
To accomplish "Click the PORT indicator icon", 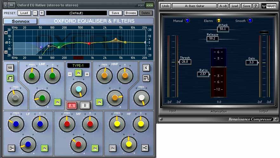I will point(149,5).
